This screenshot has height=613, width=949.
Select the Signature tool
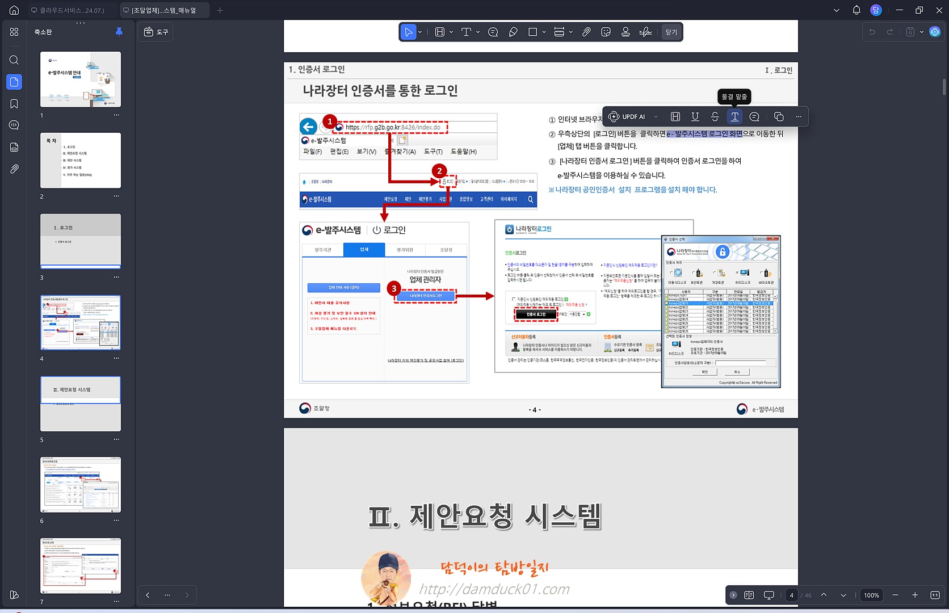[x=645, y=32]
